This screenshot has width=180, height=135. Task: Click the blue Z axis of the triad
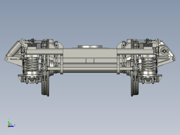pyautogui.click(x=11, y=126)
